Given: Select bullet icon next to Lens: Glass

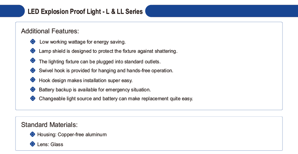Looking at the screenshot, I should coord(32,144).
